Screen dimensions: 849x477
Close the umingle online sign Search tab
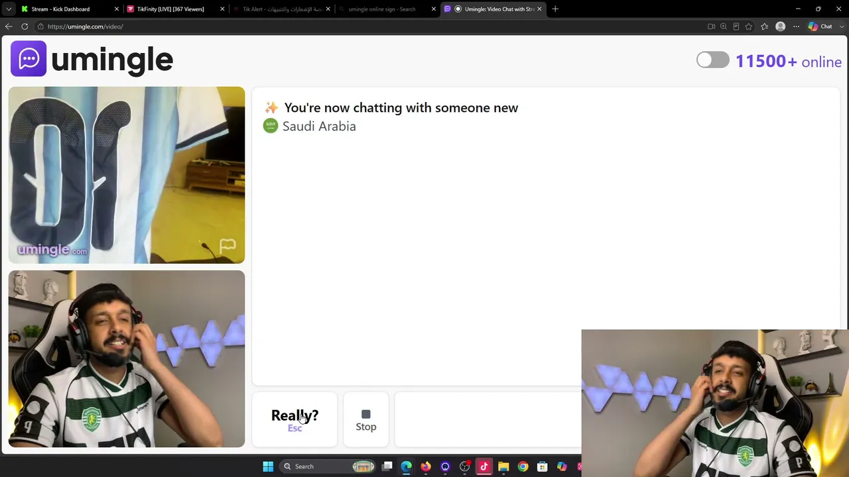click(433, 9)
